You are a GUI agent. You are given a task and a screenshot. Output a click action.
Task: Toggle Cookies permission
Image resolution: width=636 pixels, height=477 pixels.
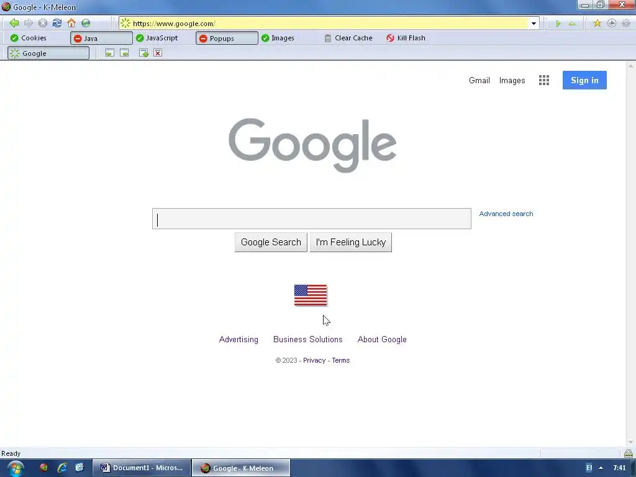29,38
